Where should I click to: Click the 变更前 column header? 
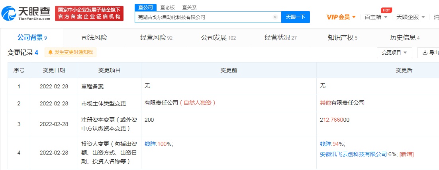(x=229, y=71)
